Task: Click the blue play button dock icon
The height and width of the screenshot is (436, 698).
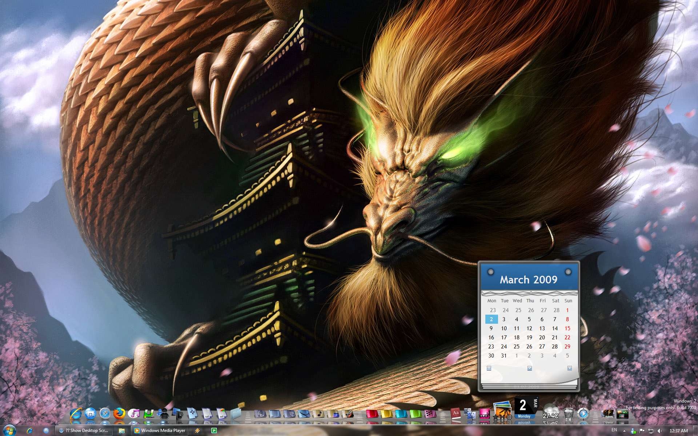Action: [583, 413]
